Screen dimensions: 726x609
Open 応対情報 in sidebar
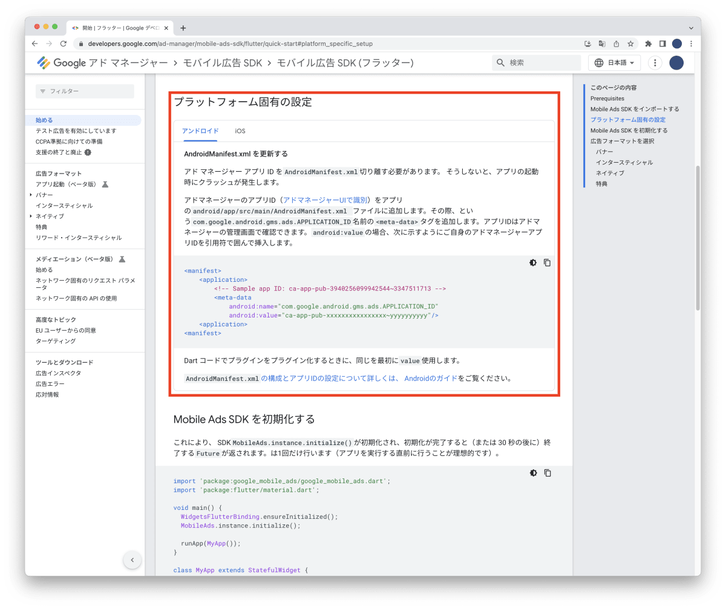point(47,394)
